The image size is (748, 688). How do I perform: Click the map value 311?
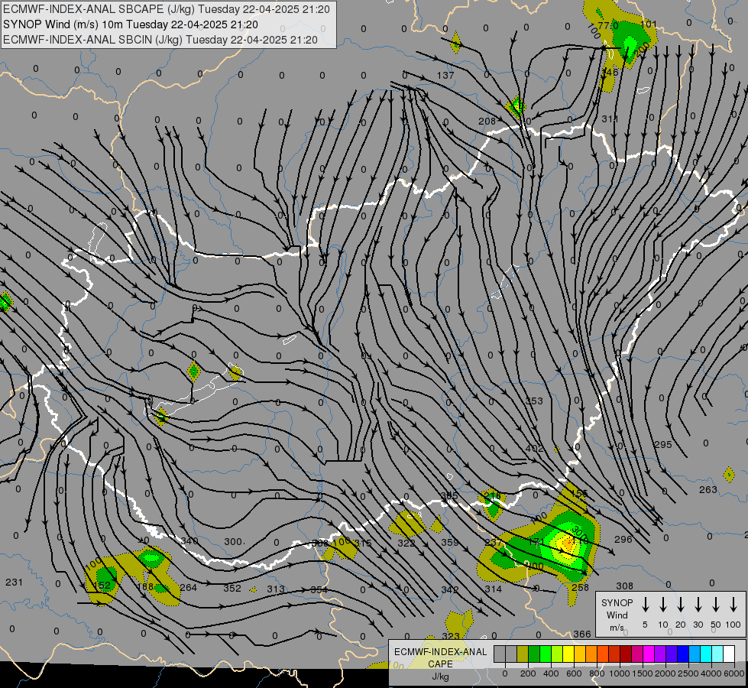pos(610,119)
